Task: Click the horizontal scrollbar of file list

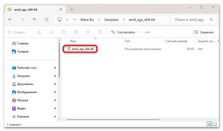Action: (x=113, y=120)
